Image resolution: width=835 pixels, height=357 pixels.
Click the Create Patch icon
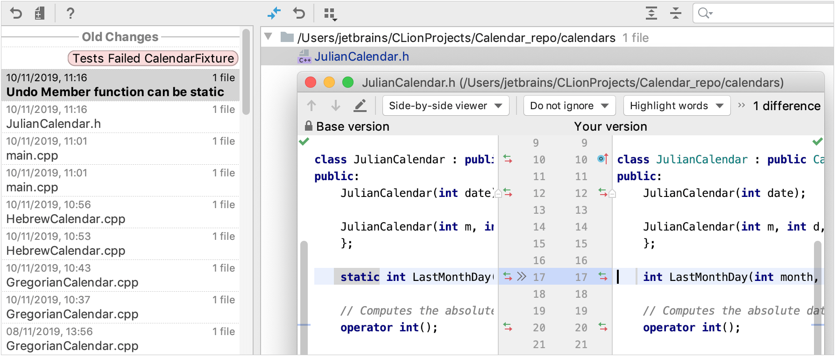(x=40, y=13)
